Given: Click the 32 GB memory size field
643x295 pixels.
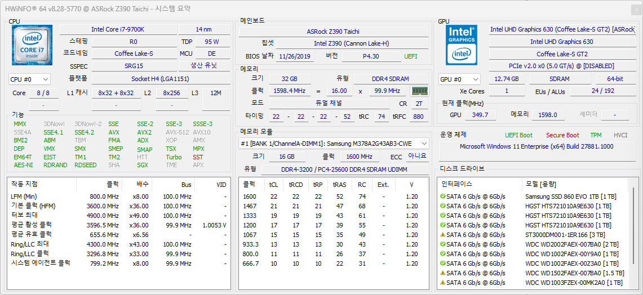Looking at the screenshot, I should [x=290, y=79].
